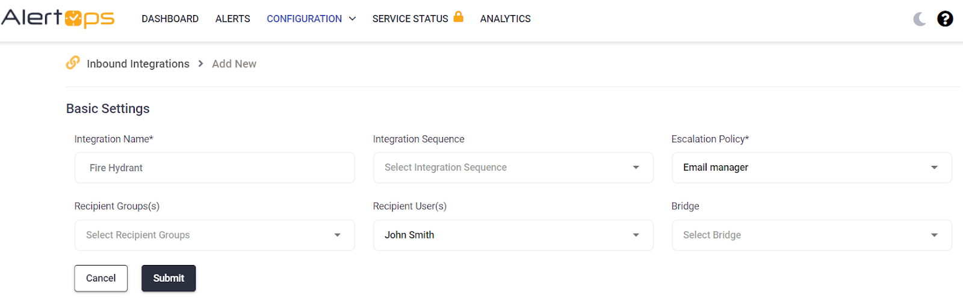This screenshot has width=963, height=301.
Task: Click the Inbound Integrations breadcrumb
Action: 138,64
